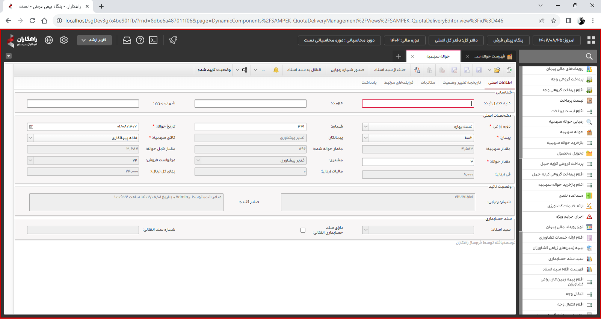The width and height of the screenshot is (601, 319).
Task: Switch to the تاریخچه تغییر وضعیت tab
Action: (x=462, y=83)
